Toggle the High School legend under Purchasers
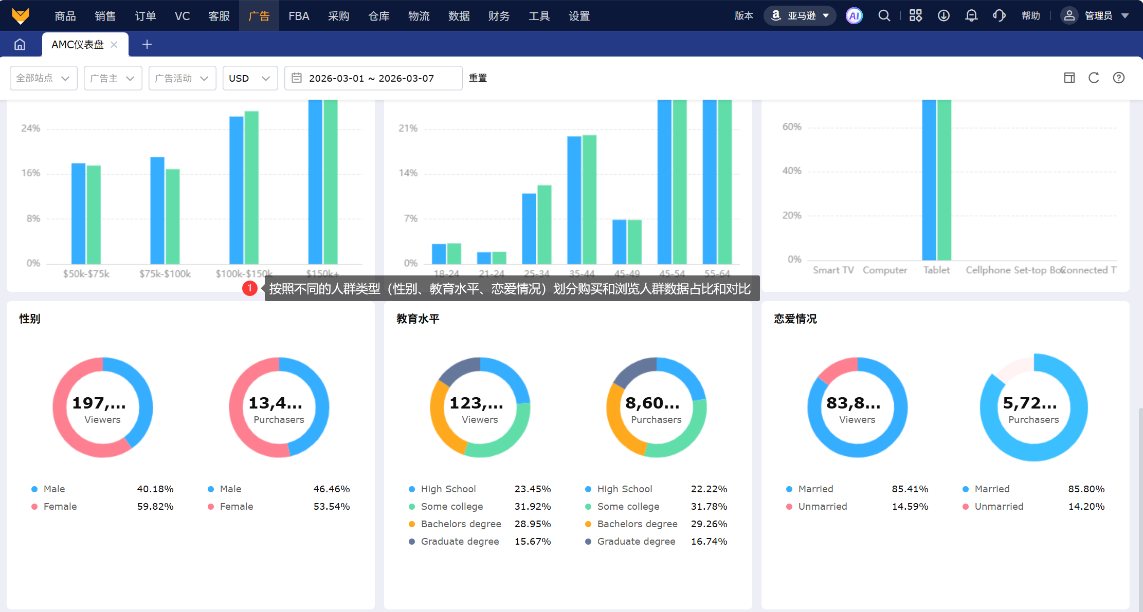 coord(624,489)
